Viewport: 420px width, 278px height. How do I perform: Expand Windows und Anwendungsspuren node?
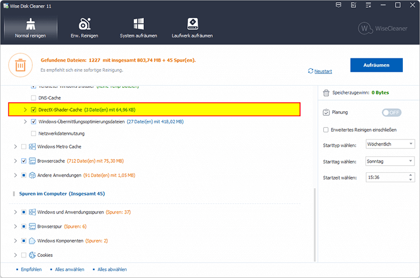coord(15,212)
